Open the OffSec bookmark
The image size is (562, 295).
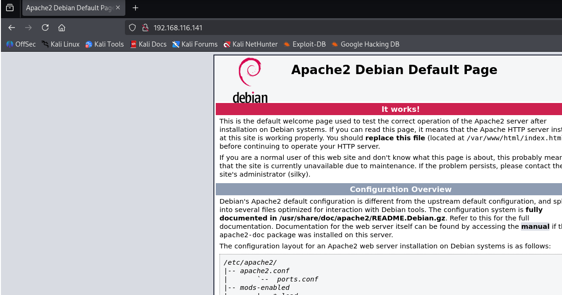pyautogui.click(x=21, y=44)
